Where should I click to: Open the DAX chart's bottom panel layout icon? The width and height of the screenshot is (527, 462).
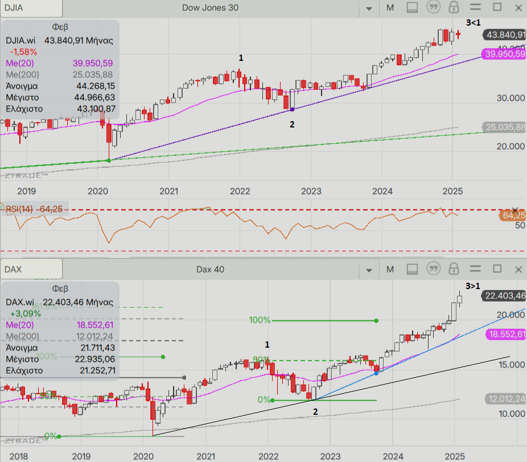coord(412,269)
